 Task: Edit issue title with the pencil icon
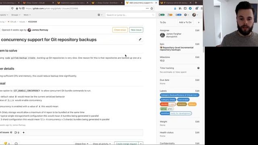tap(140, 39)
